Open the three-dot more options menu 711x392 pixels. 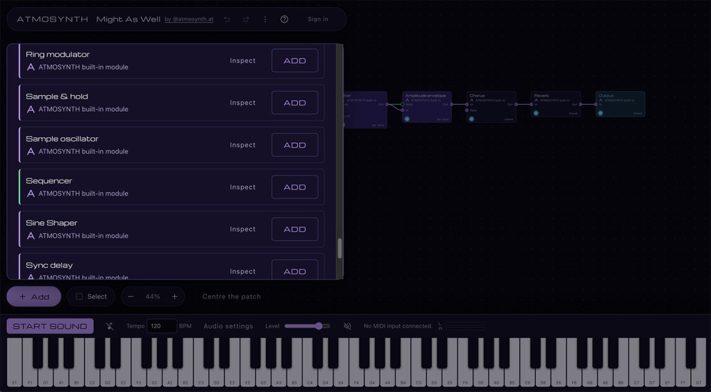click(265, 19)
